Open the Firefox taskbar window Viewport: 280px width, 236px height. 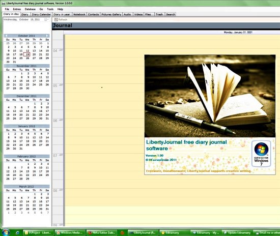tap(102, 232)
